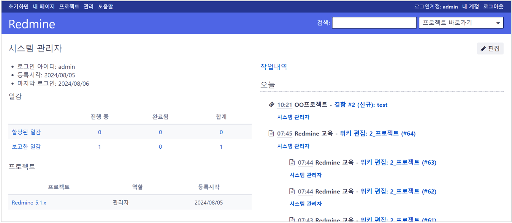Click the 로그인 아이디: admin line
Screen dimensions: 512x223
pyautogui.click(x=46, y=67)
